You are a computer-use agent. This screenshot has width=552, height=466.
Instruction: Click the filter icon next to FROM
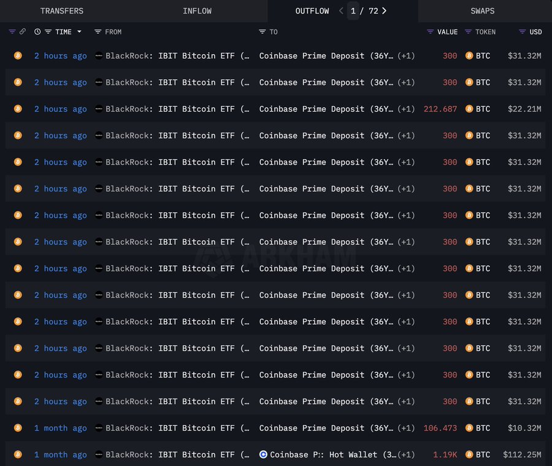pos(97,31)
